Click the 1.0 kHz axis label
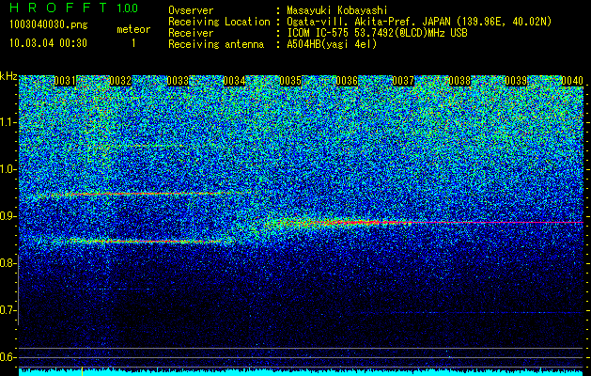The image size is (591, 376). pyautogui.click(x=8, y=169)
